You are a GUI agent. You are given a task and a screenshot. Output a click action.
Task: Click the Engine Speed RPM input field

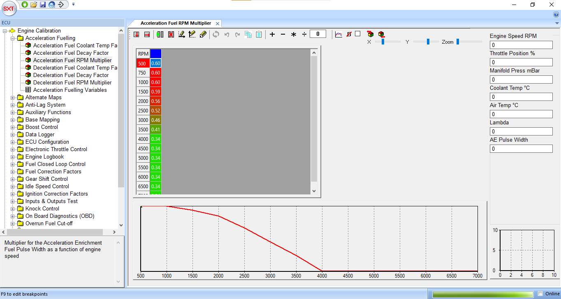(521, 45)
